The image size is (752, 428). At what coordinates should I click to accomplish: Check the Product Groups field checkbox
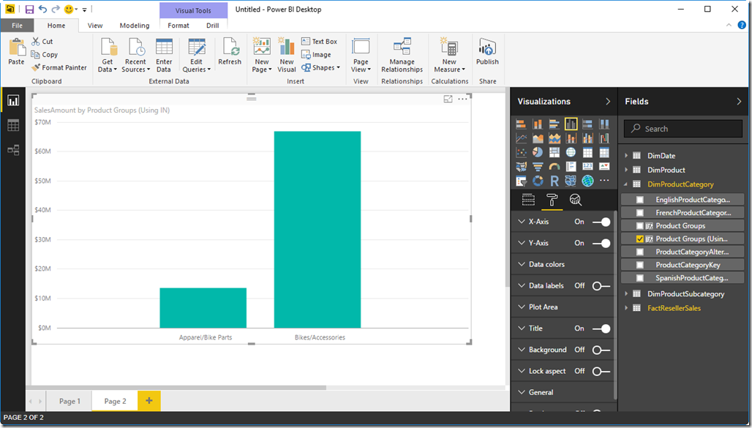pos(640,225)
